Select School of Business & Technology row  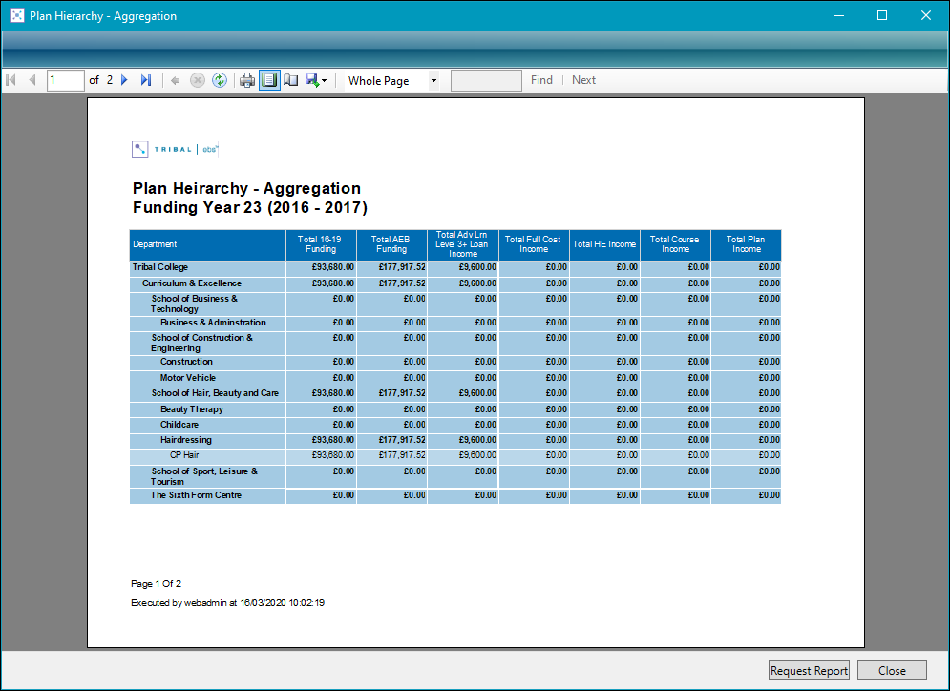click(195, 304)
